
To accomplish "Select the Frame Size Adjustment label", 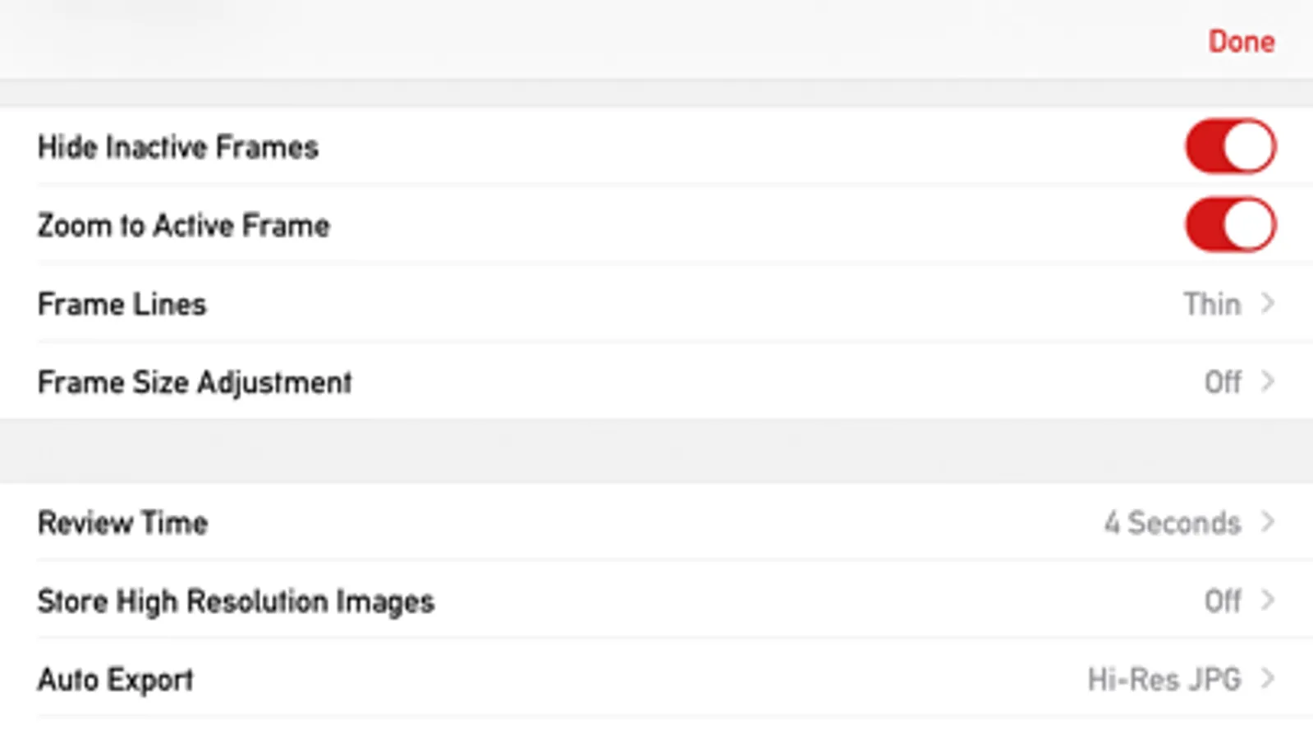I will pyautogui.click(x=195, y=383).
